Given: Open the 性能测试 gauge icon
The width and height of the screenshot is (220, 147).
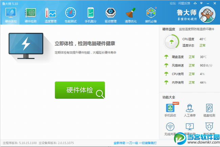Looking at the screenshot, I should tap(71, 13).
